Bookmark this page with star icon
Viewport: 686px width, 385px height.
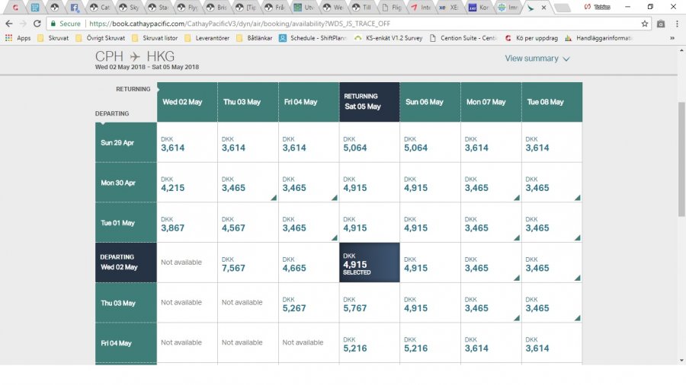click(x=644, y=24)
